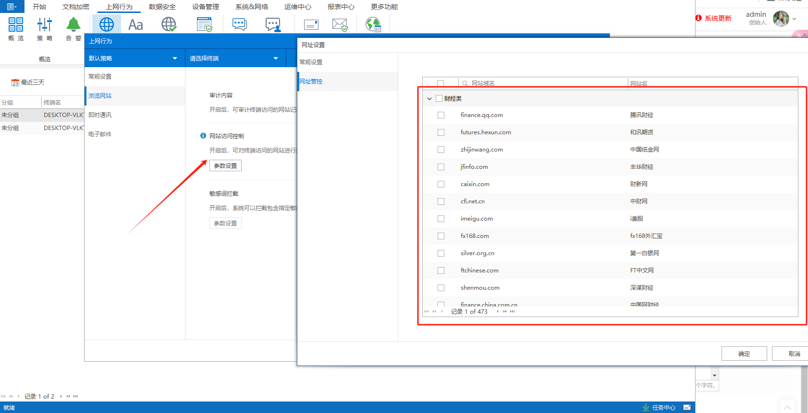
Task: Select the blue globe web behavior icon
Action: point(107,24)
